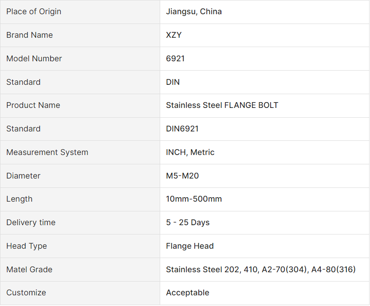The width and height of the screenshot is (370, 306).
Task: Click the Product Name label
Action: (33, 105)
